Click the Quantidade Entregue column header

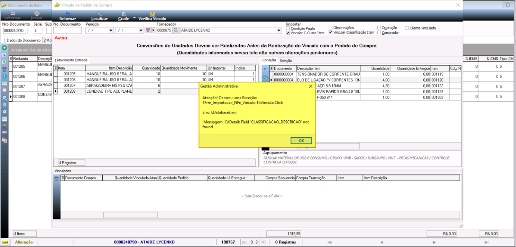click(x=411, y=68)
